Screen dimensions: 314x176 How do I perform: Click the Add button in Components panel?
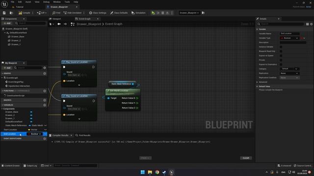[x=7, y=23]
